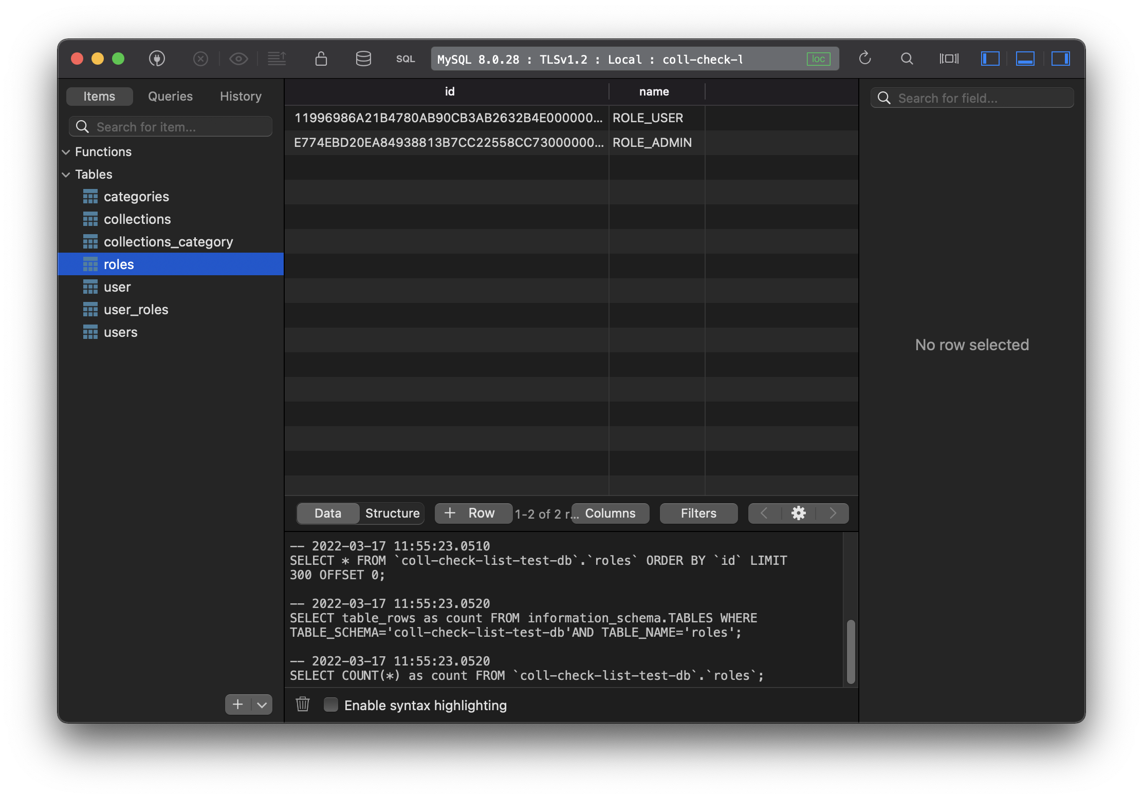Select the collections table
This screenshot has width=1143, height=799.
[x=171, y=219]
